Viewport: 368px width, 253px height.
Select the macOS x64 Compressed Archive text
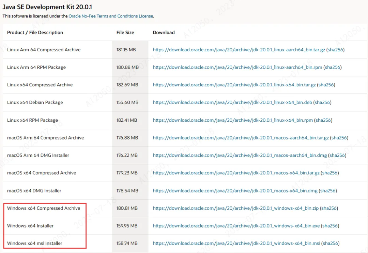click(x=42, y=173)
